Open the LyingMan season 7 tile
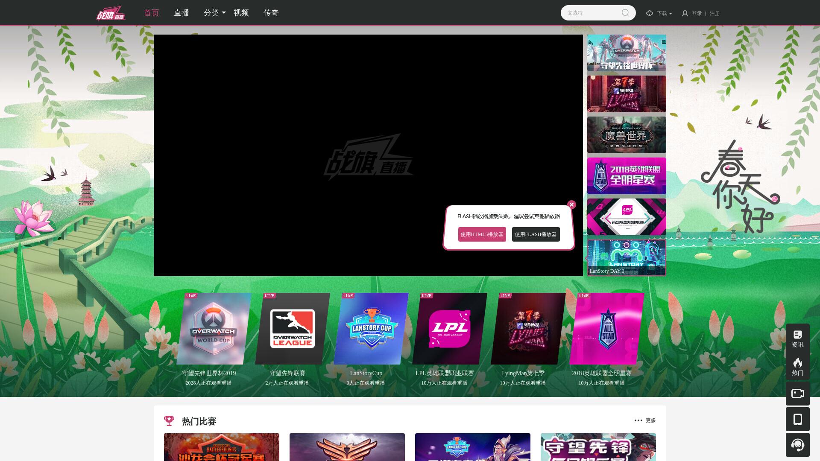Viewport: 820px width, 461px height. coord(528,329)
